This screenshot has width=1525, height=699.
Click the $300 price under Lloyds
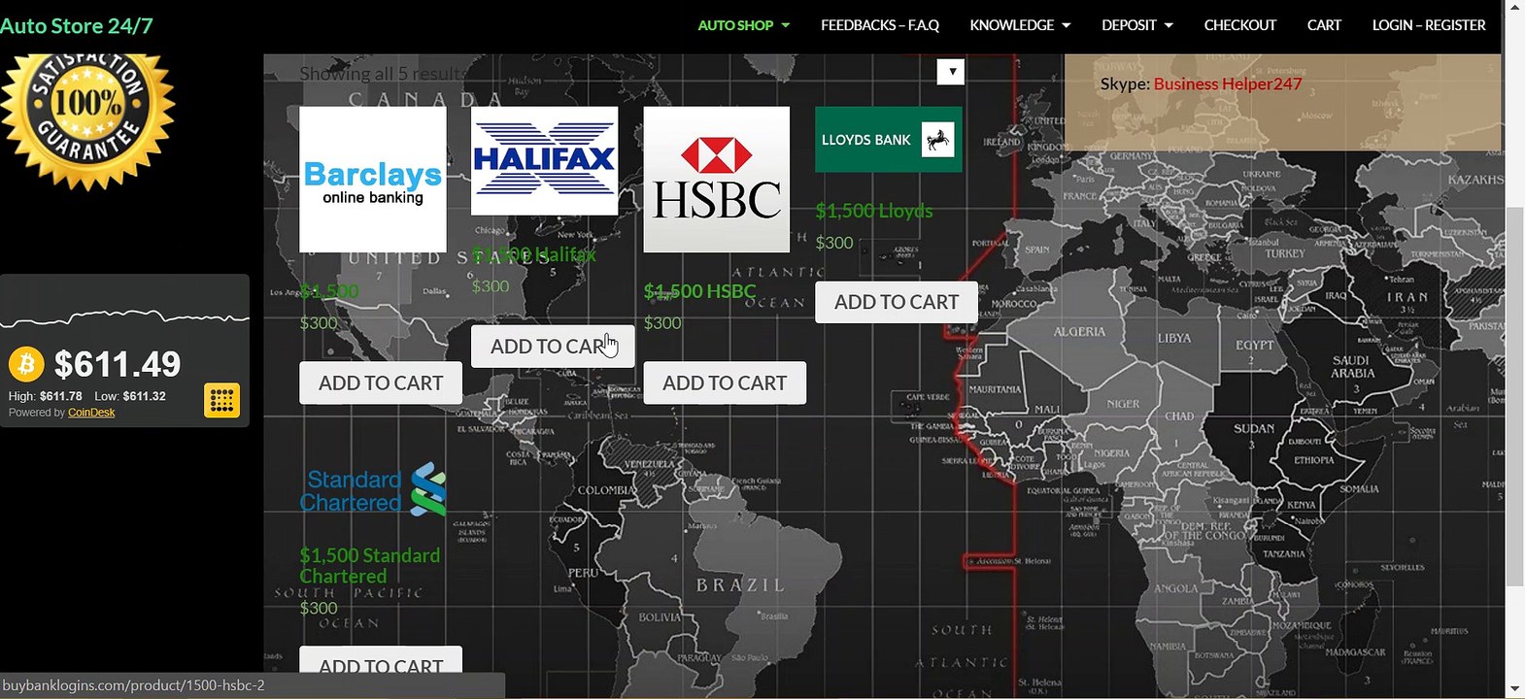pos(834,243)
